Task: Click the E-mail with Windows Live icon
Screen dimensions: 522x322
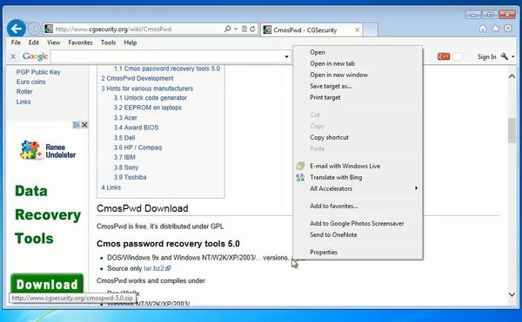Action: point(300,166)
